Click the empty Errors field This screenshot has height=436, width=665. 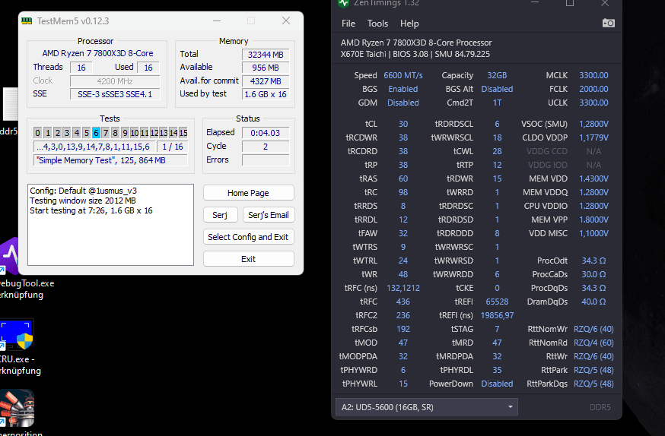[266, 160]
